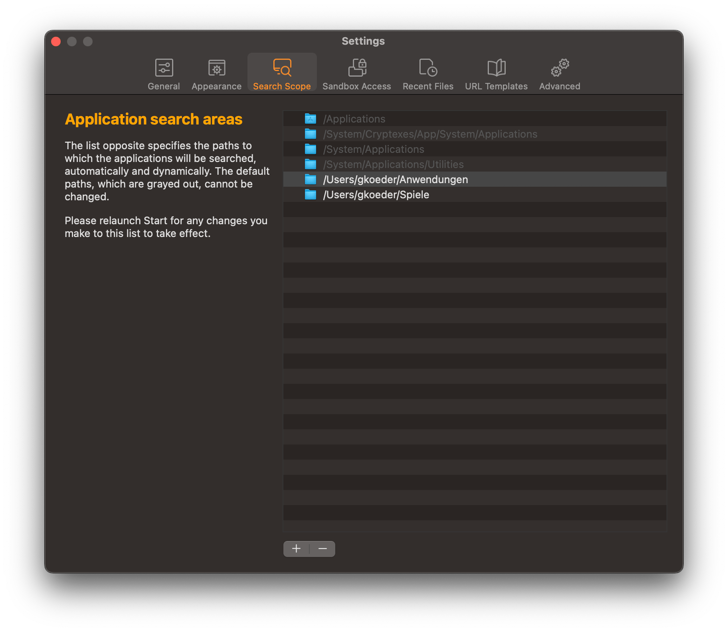Click folder icon beside /System/Cryptexes path
The height and width of the screenshot is (632, 728).
(311, 134)
